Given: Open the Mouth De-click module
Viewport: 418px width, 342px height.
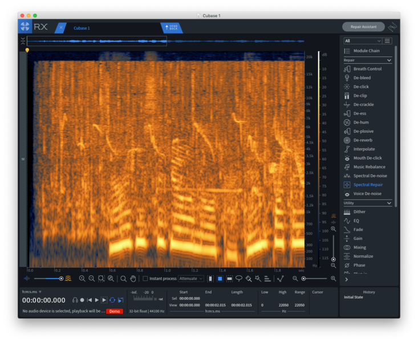Looking at the screenshot, I should pos(367,158).
